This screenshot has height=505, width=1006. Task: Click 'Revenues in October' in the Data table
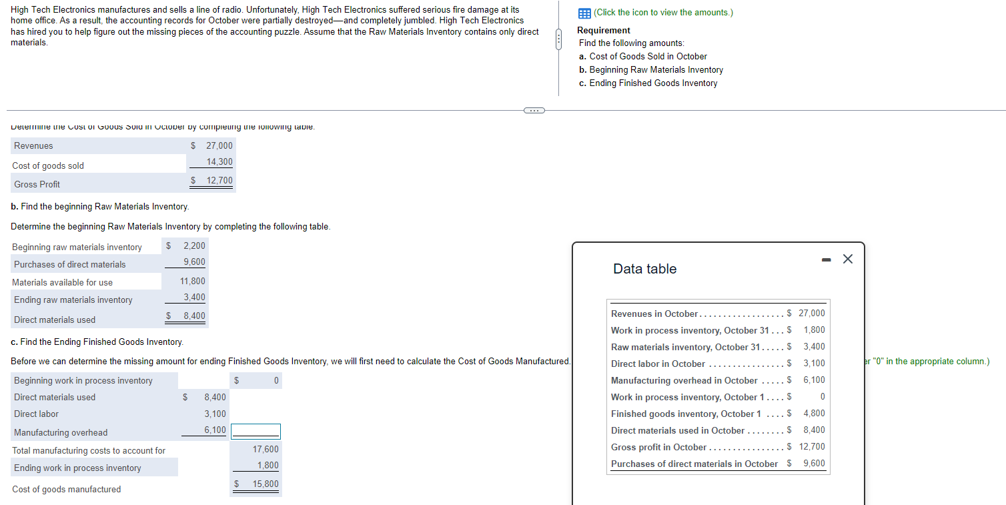click(x=654, y=314)
